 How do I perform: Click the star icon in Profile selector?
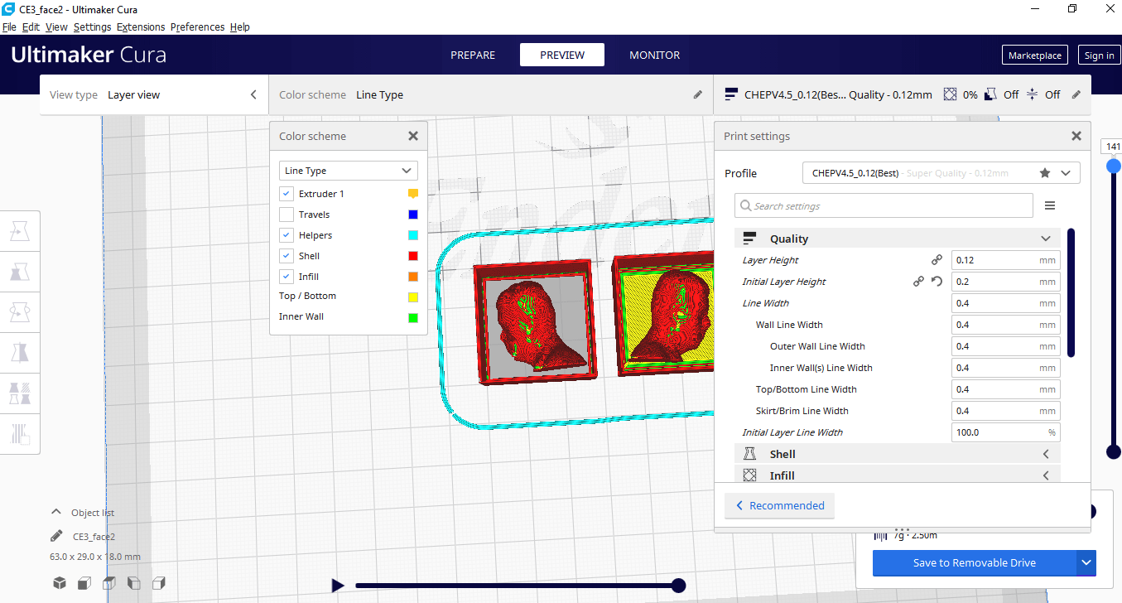click(1045, 173)
